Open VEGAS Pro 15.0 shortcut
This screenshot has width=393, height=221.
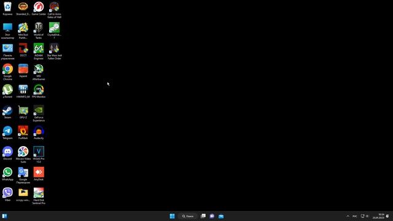[x=39, y=155]
